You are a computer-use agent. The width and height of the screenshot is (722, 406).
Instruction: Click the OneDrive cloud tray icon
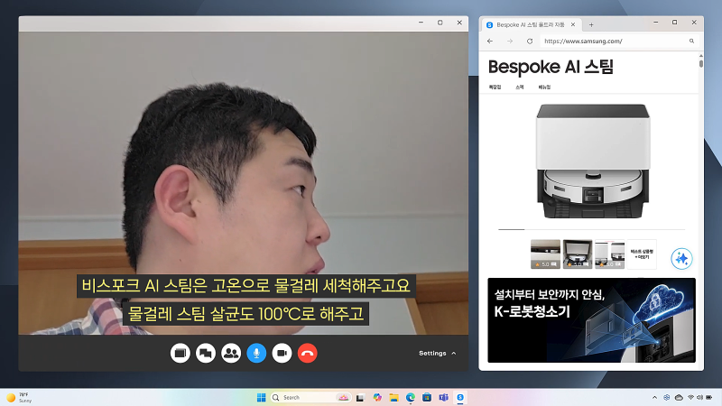pyautogui.click(x=679, y=397)
